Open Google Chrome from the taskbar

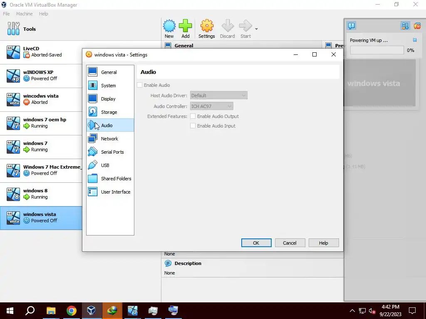click(72, 311)
